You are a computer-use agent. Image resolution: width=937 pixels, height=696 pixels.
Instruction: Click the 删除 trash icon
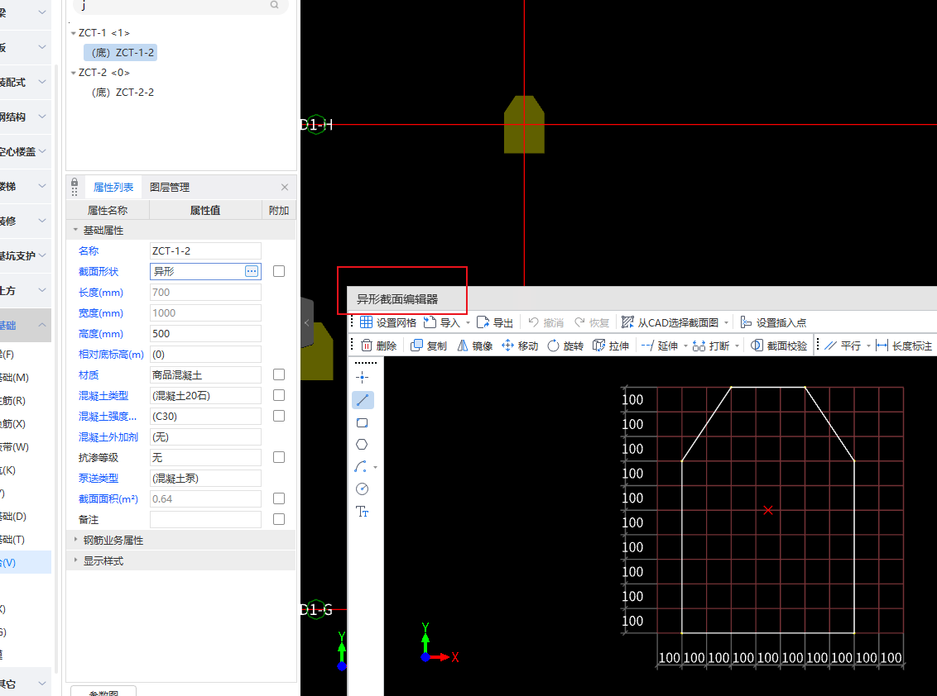[x=367, y=346]
